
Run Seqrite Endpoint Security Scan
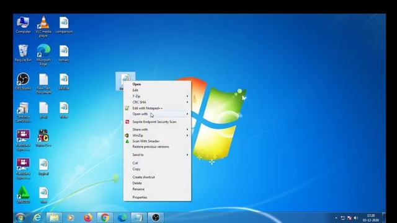157,122
